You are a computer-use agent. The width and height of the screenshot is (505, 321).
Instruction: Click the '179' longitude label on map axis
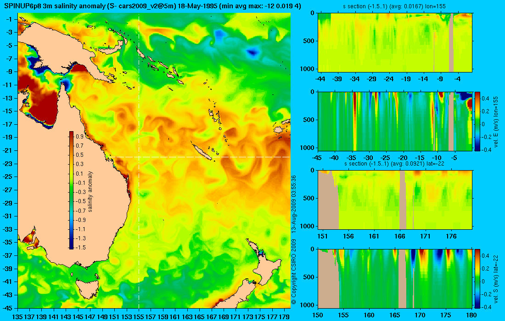point(284,317)
